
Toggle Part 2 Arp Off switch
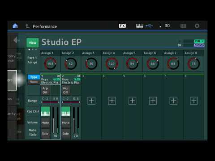(66, 90)
